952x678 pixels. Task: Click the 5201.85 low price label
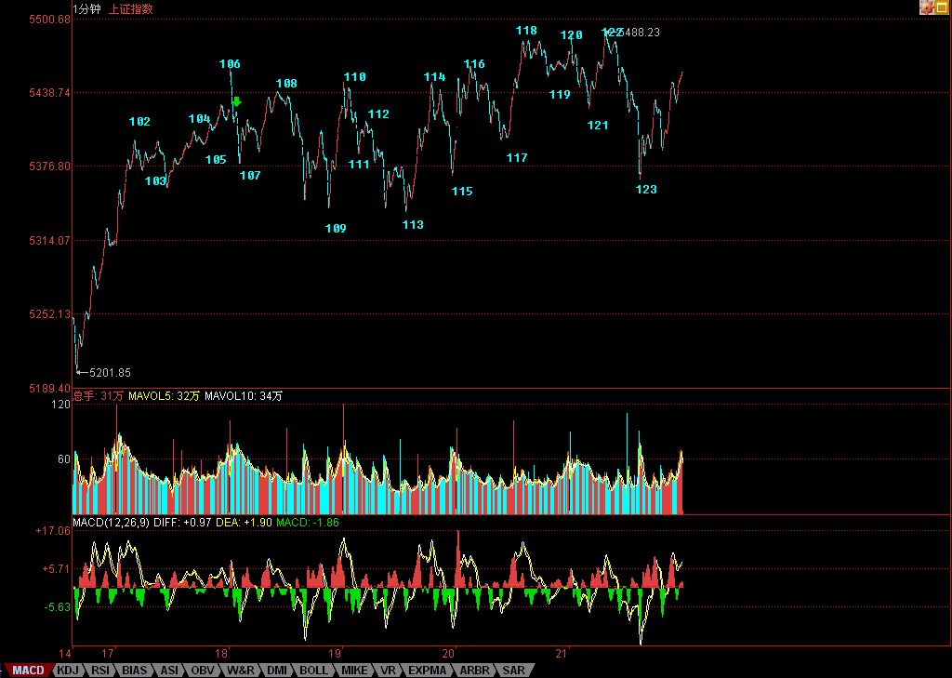(110, 372)
